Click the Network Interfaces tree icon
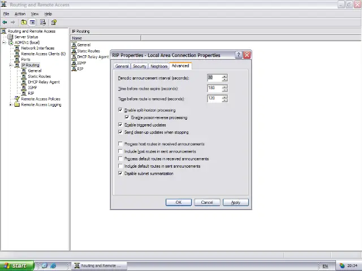 coord(17,48)
